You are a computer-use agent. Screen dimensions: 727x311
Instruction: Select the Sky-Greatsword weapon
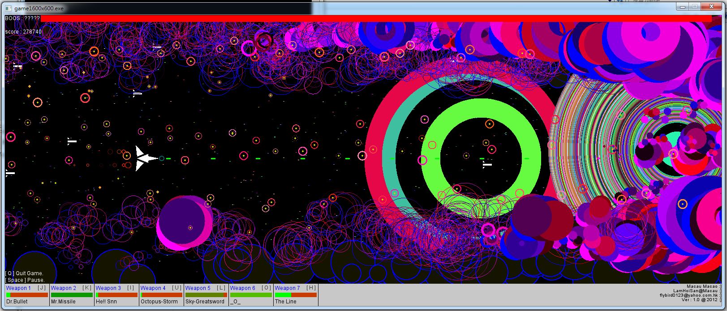click(206, 295)
